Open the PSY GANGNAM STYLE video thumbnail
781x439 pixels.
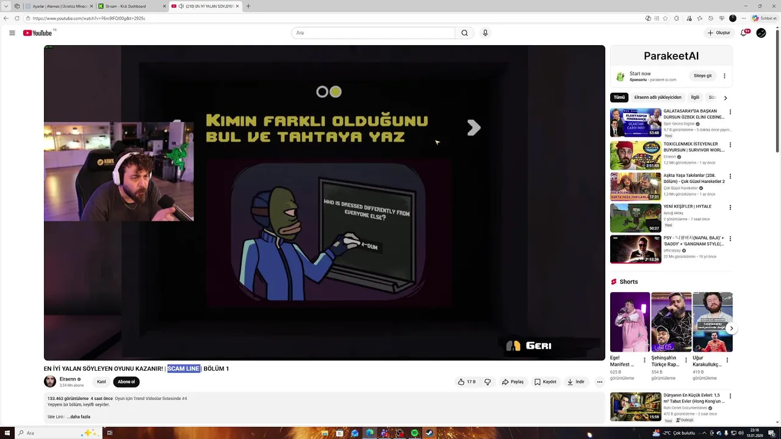tap(636, 249)
